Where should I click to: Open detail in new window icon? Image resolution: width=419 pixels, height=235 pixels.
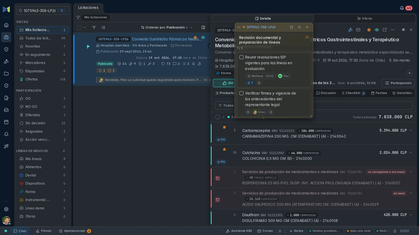click(x=385, y=30)
